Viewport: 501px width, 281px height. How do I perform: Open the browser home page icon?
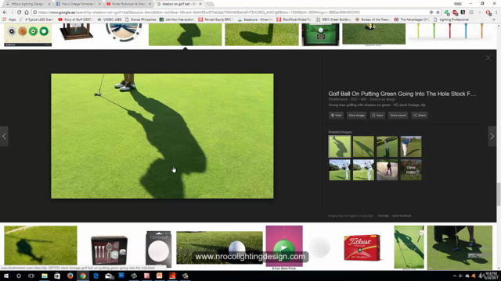pyautogui.click(x=27, y=12)
